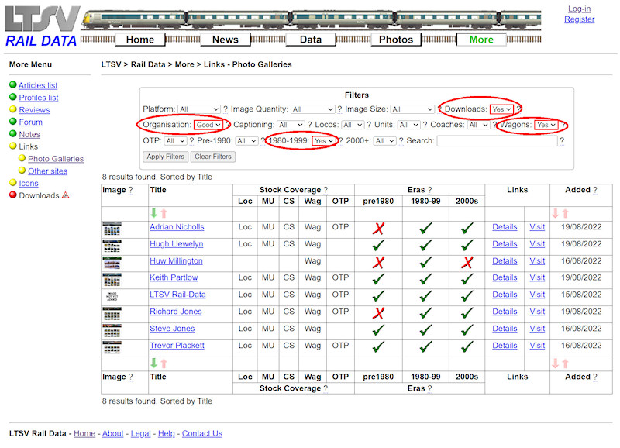
Task: Open the Platform filter dropdown
Action: click(199, 109)
